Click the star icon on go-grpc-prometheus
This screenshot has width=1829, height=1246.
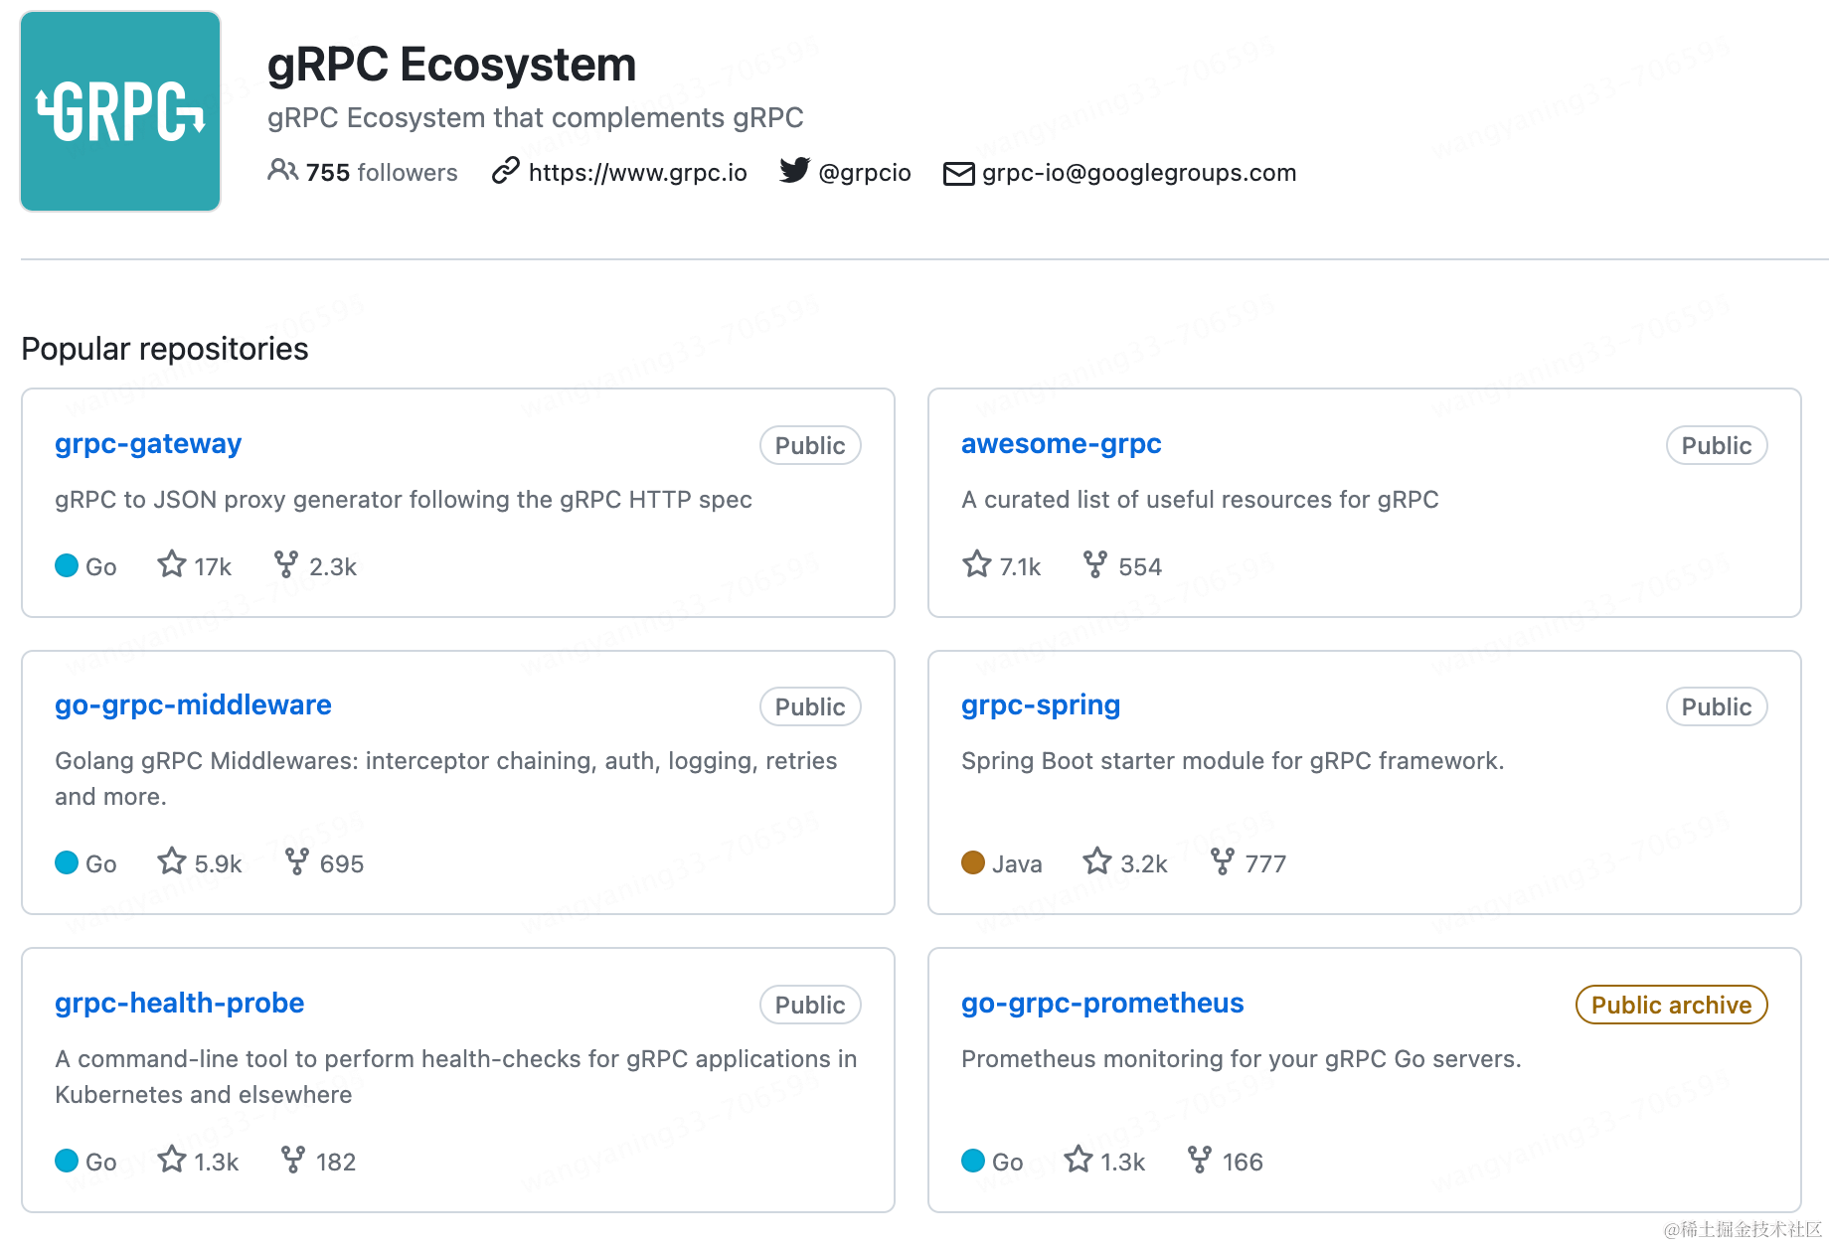(x=1079, y=1159)
